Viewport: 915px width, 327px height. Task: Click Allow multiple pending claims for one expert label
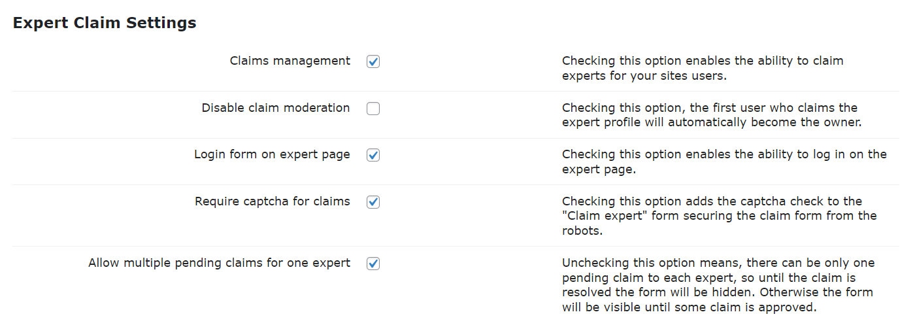[x=220, y=264]
